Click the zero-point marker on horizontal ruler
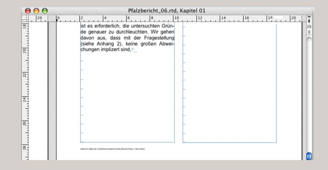This screenshot has width=328, height=170. (57, 20)
